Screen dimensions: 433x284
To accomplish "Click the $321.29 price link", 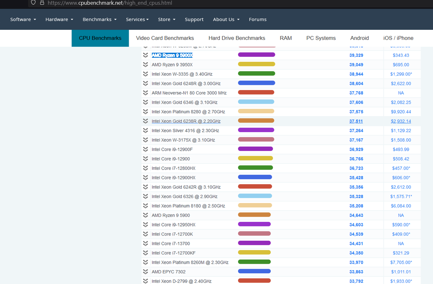I will tap(401, 253).
